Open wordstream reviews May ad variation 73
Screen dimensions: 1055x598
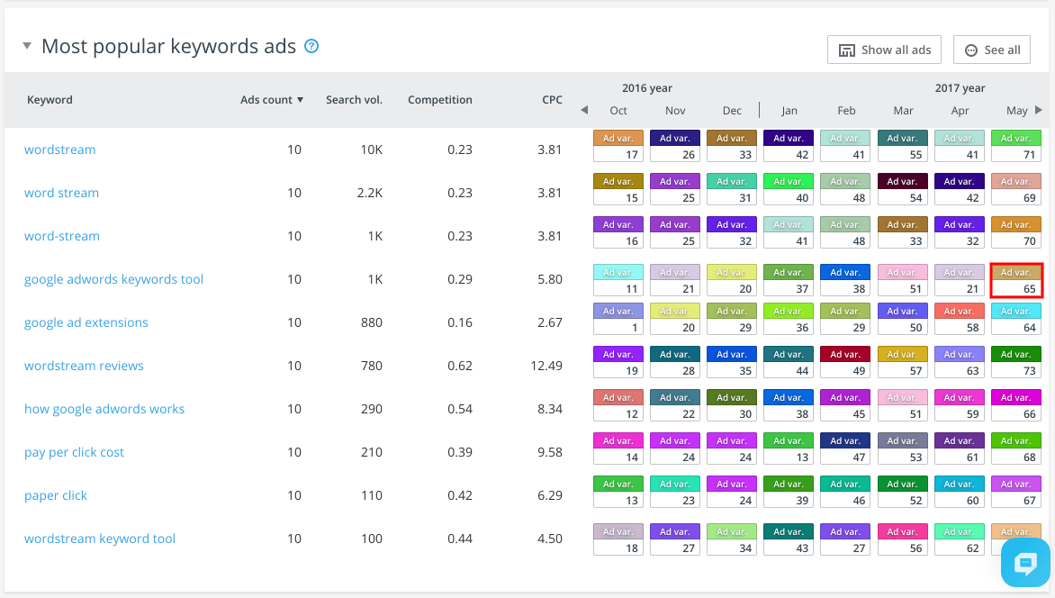pyautogui.click(x=1016, y=363)
